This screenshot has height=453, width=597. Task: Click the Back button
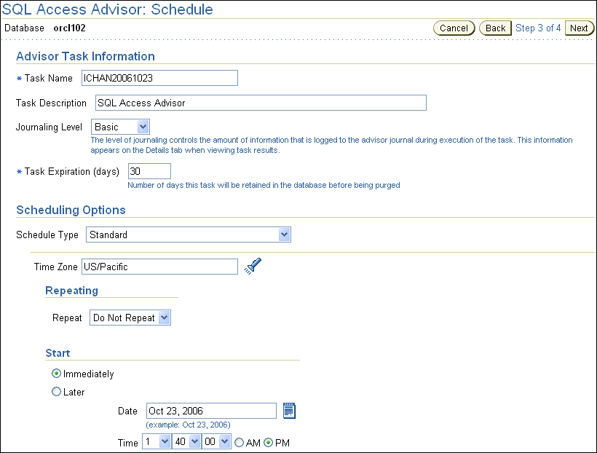[496, 28]
